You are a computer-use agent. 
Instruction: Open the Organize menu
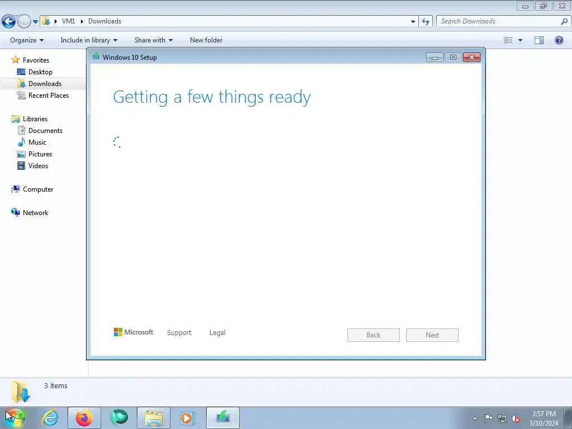27,40
